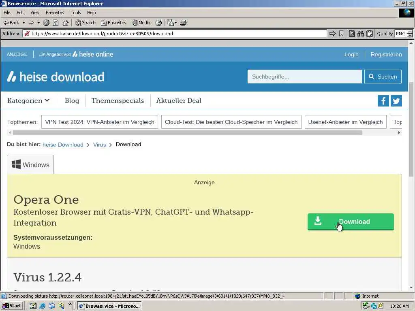
Task: Open the Help menu
Action: [x=91, y=13]
